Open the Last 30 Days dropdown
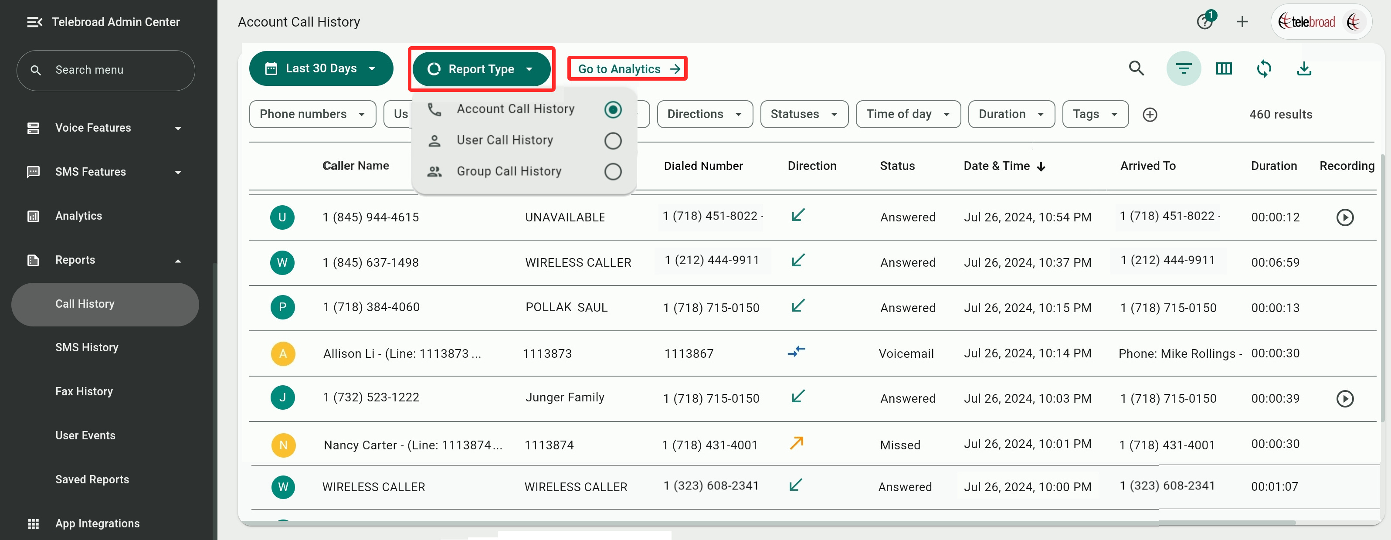This screenshot has height=540, width=1391. click(321, 68)
